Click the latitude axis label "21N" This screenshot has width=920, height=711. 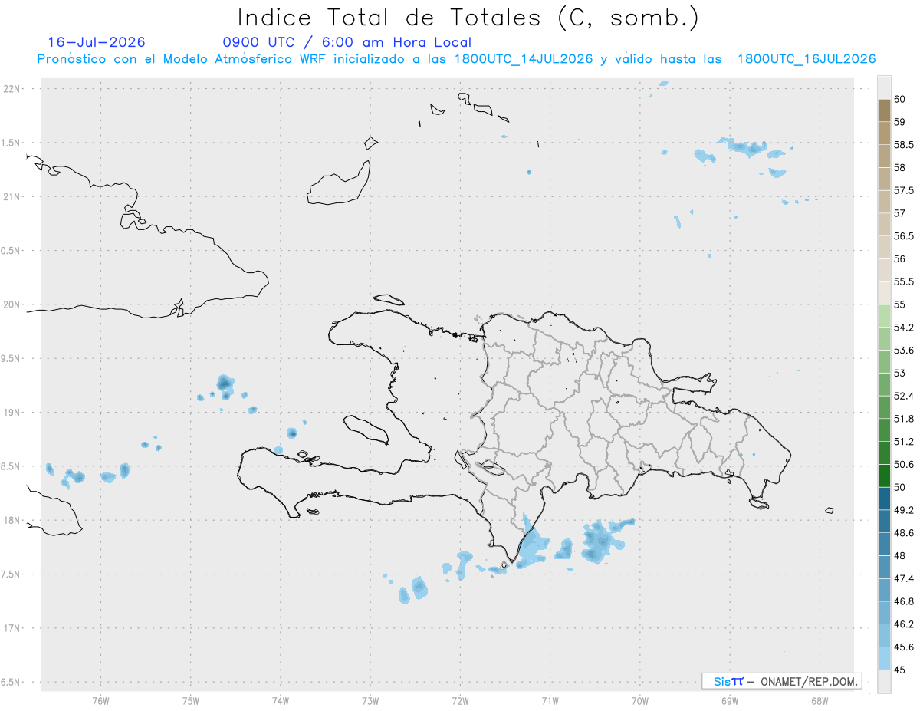click(11, 196)
